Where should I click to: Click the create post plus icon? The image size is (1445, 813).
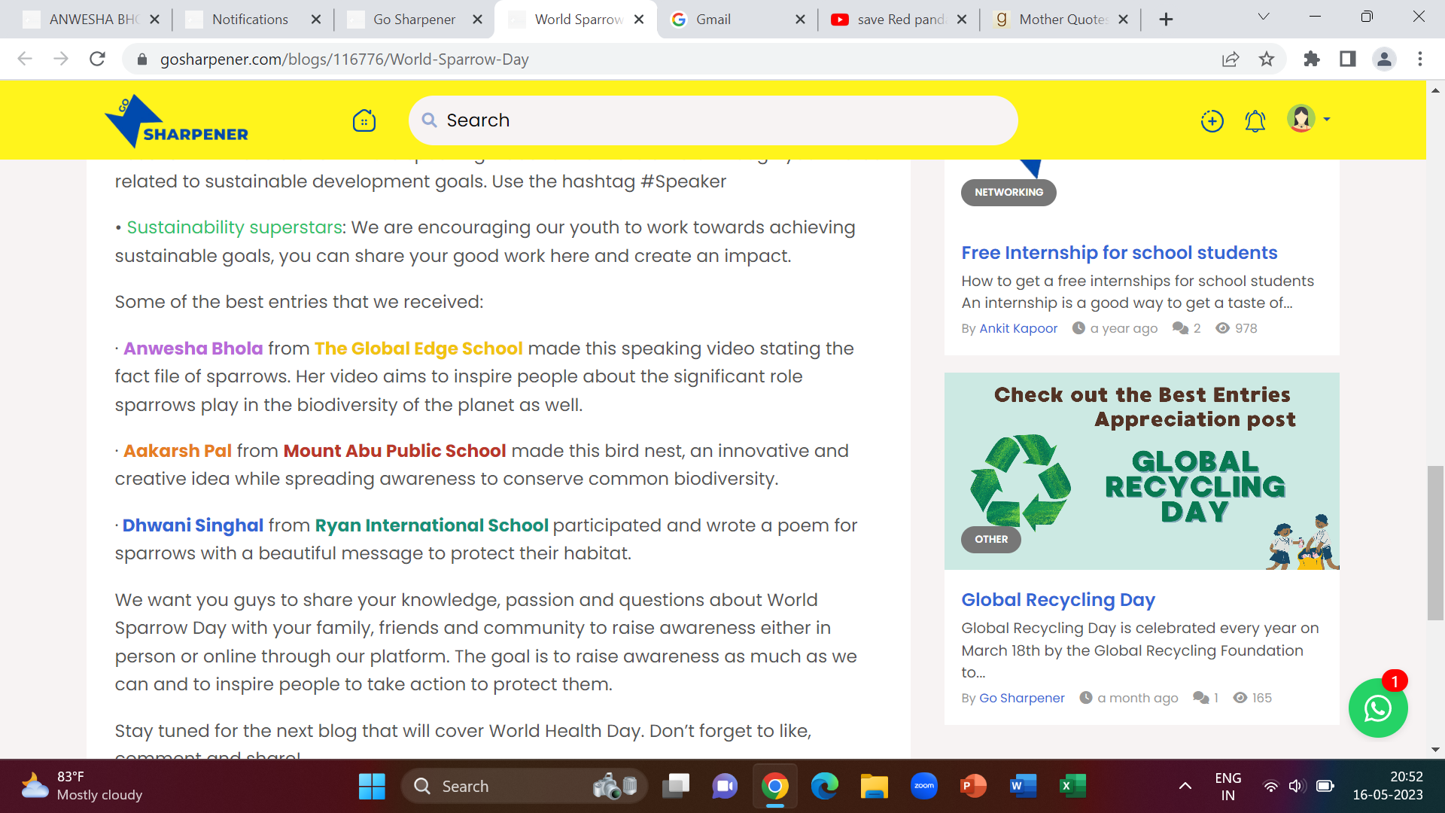pos(1212,120)
